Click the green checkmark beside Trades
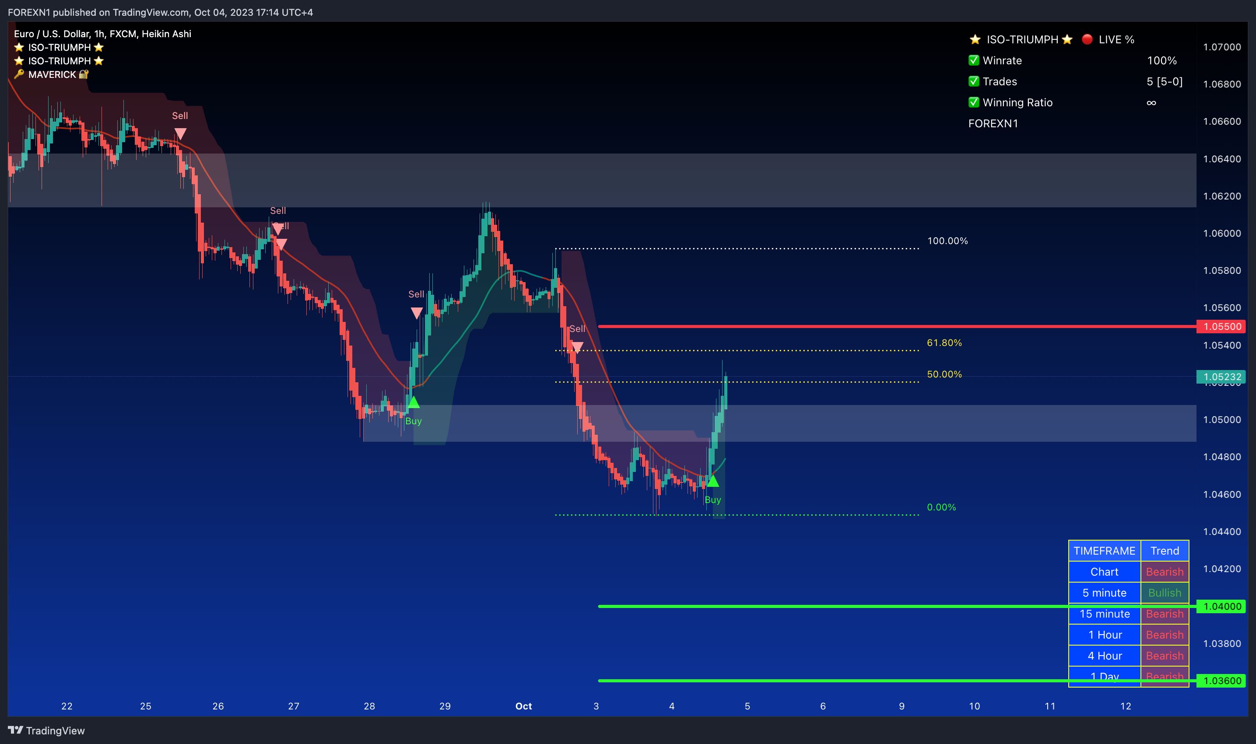1256x744 pixels. point(974,81)
